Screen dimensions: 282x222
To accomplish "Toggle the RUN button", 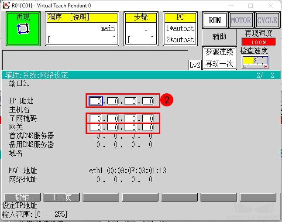I will pyautogui.click(x=215, y=20).
